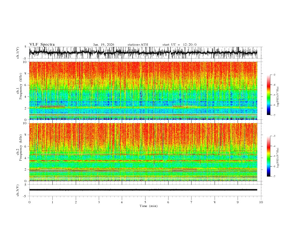Viewport: 294px width, 227px height.
Task: Click the "ch.1(V)" waveform axis label
Action: (x=18, y=53)
